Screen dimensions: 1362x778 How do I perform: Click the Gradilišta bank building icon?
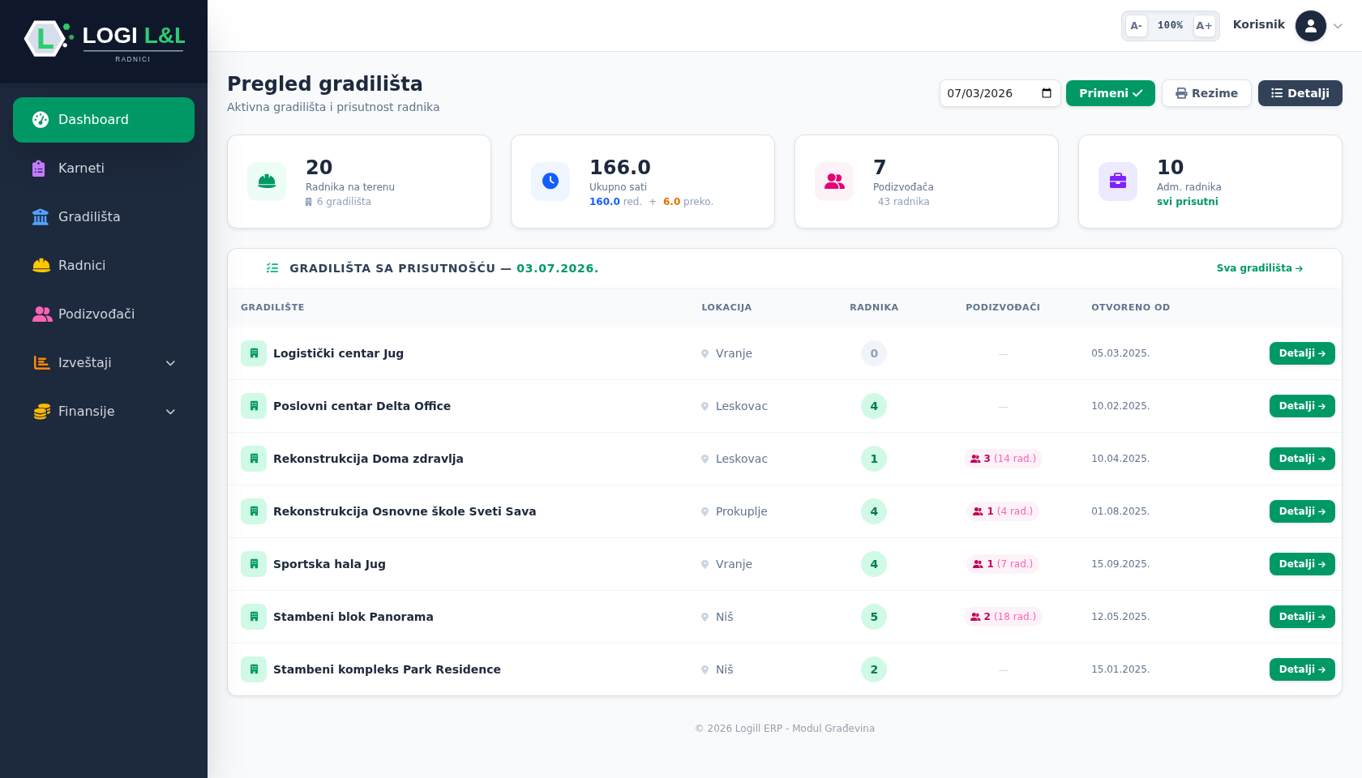click(x=41, y=217)
